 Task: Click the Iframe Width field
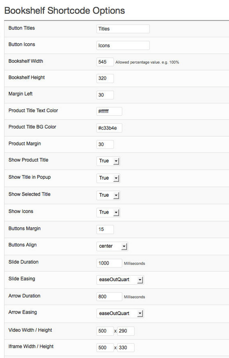(105, 347)
